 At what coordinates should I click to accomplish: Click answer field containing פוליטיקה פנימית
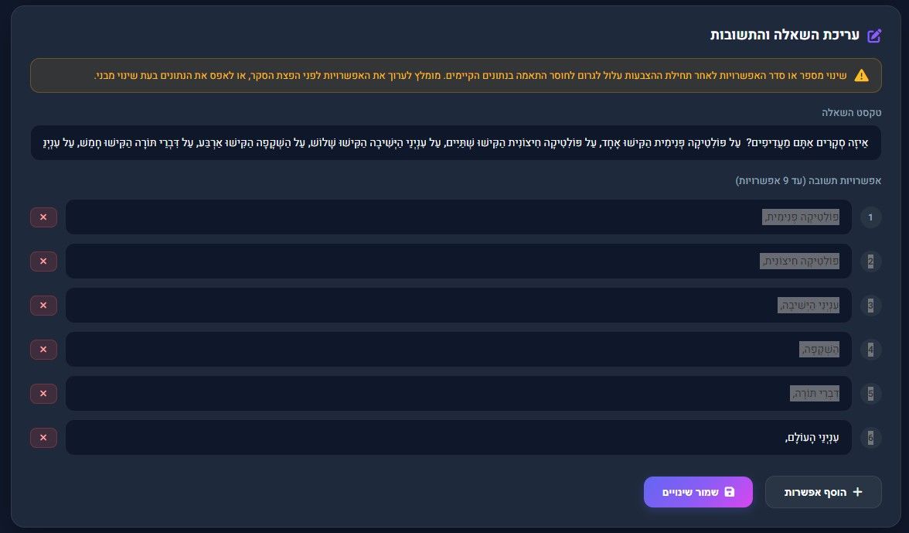[458, 217]
